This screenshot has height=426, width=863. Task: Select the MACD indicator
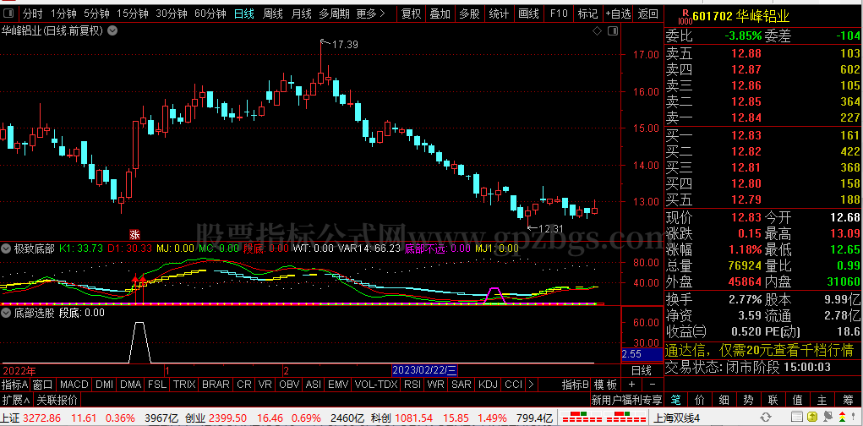point(74,385)
